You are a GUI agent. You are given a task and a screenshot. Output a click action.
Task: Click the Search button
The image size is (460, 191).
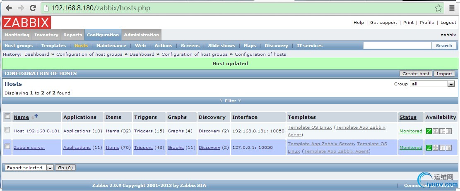[444, 46]
